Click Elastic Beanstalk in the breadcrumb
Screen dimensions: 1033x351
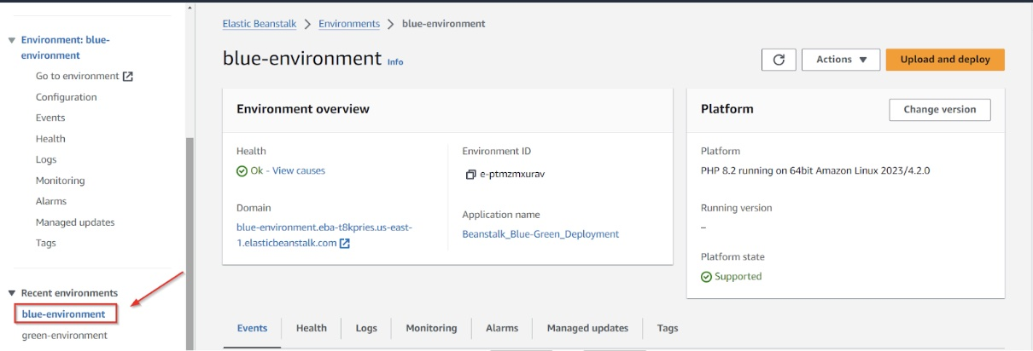260,24
